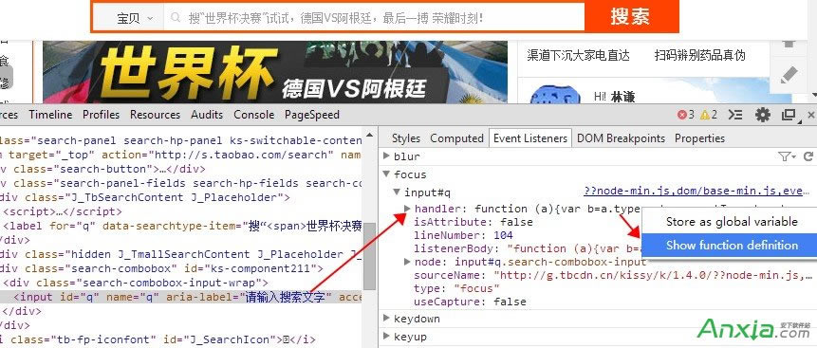The height and width of the screenshot is (348, 817).
Task: Click the event listeners filter funnel icon
Action: (x=787, y=156)
